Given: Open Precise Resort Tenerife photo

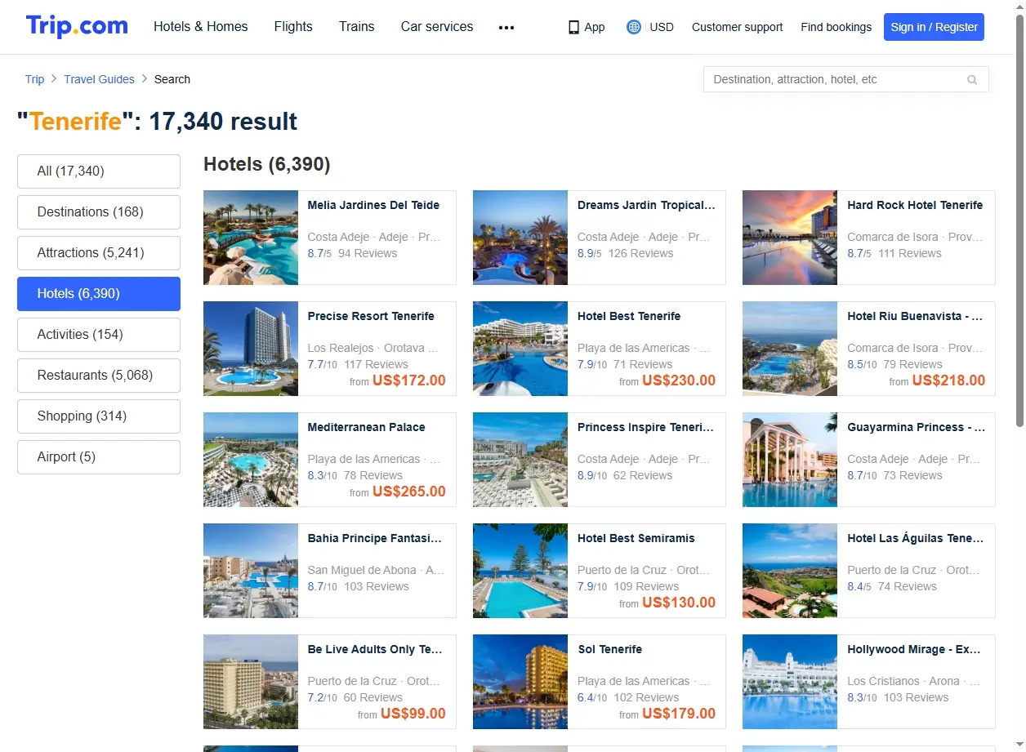Looking at the screenshot, I should click(x=251, y=349).
